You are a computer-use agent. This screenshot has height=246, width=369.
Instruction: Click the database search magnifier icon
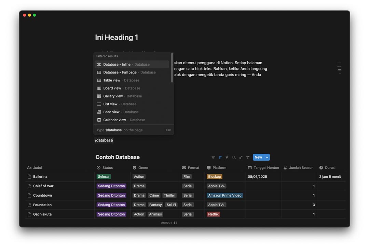(234, 158)
